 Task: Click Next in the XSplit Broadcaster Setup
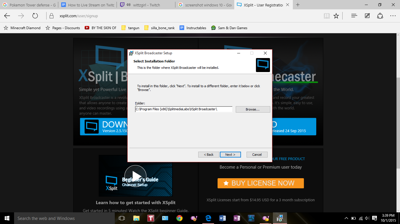click(x=230, y=154)
